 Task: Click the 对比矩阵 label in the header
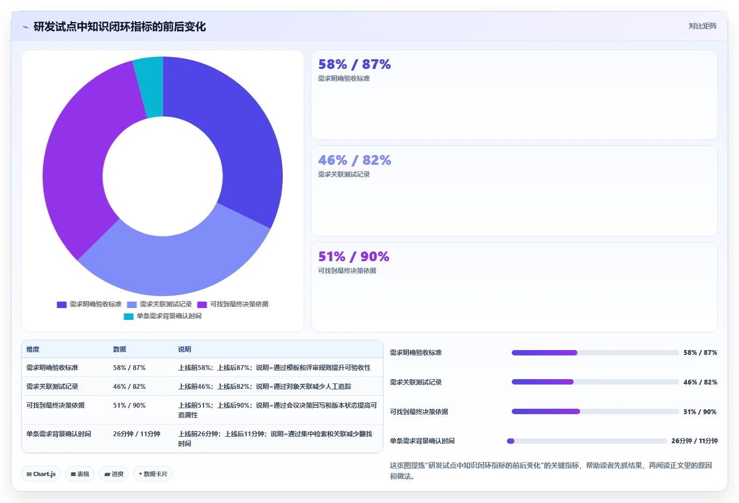(702, 26)
